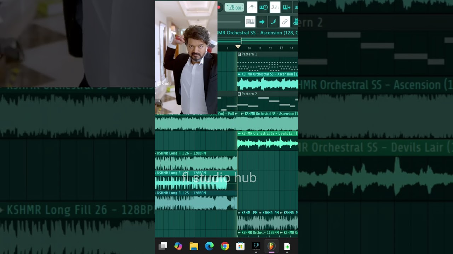Toggle the metronome button
The width and height of the screenshot is (453, 254).
(252, 7)
